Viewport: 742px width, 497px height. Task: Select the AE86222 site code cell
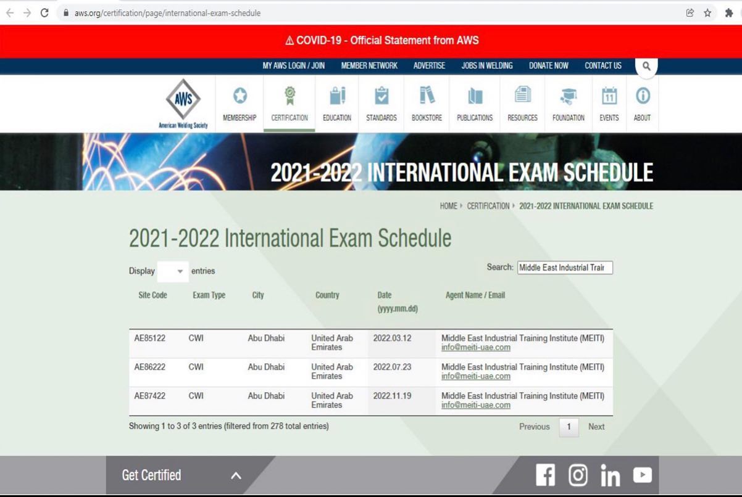click(150, 367)
